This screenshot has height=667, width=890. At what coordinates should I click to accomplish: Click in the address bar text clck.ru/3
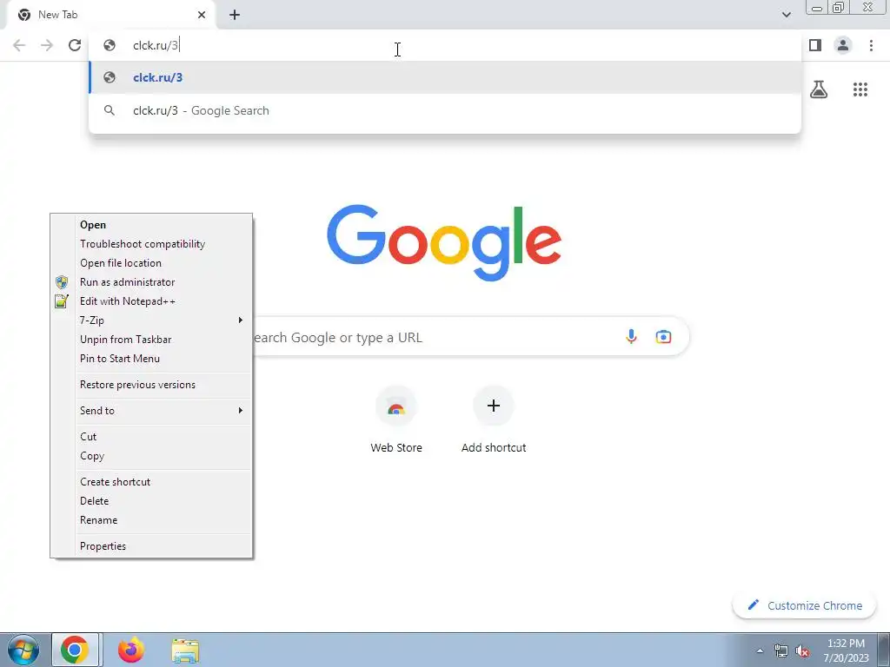coord(156,45)
